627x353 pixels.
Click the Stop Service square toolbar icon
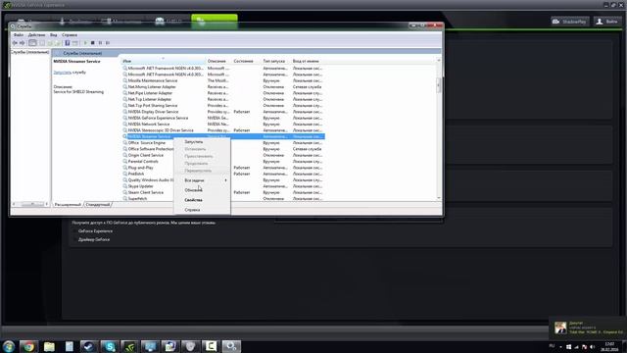tap(92, 43)
